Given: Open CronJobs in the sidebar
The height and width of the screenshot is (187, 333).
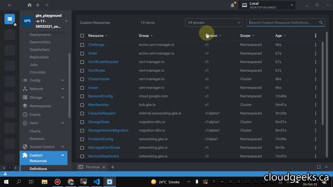Looking at the screenshot, I should (x=37, y=72).
